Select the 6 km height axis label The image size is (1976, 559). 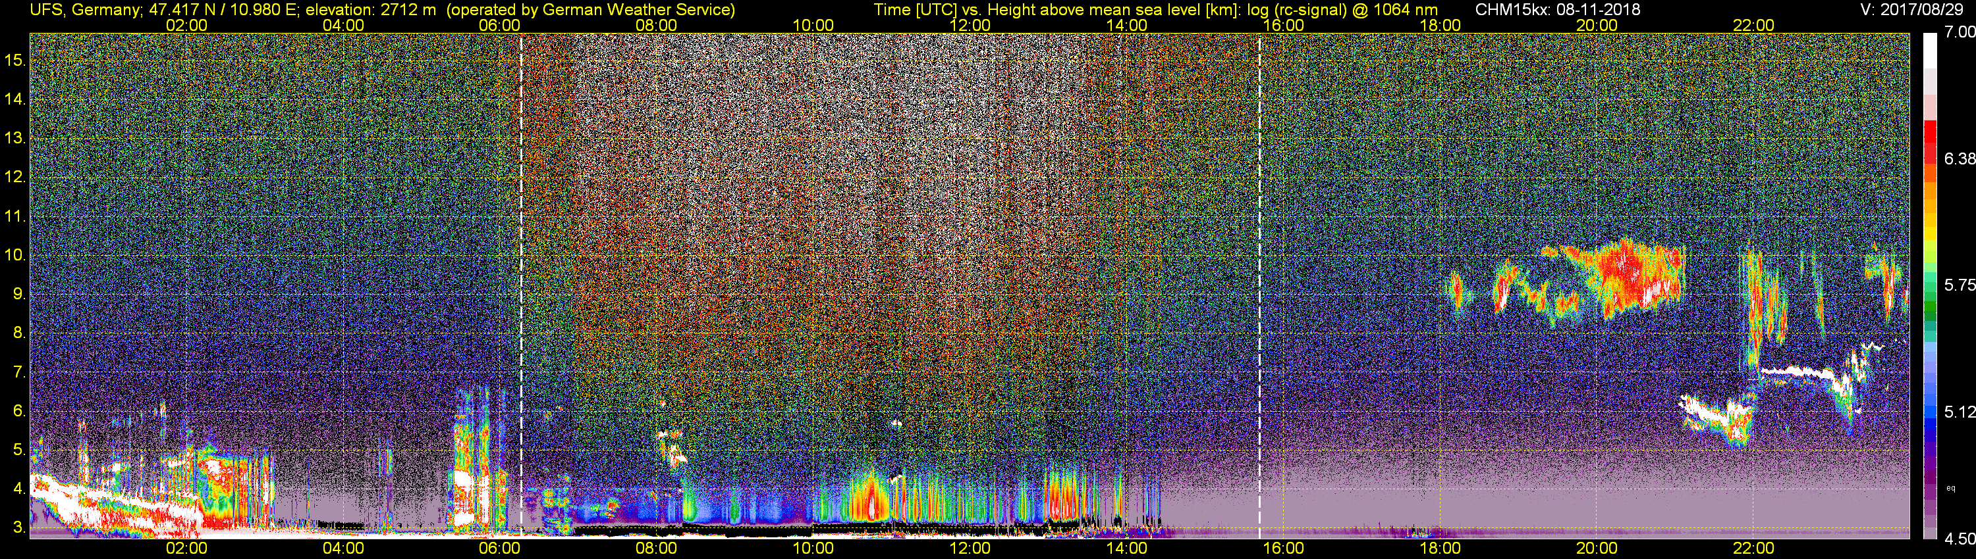[19, 410]
